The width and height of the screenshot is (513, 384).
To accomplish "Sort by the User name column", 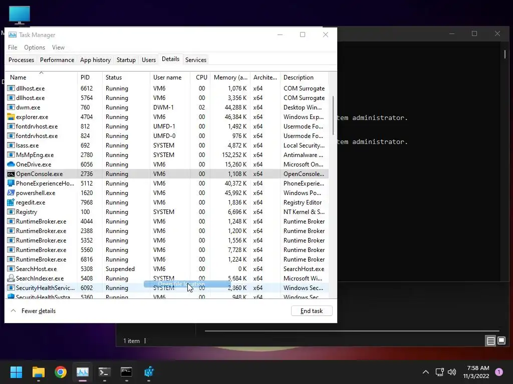I will click(170, 77).
